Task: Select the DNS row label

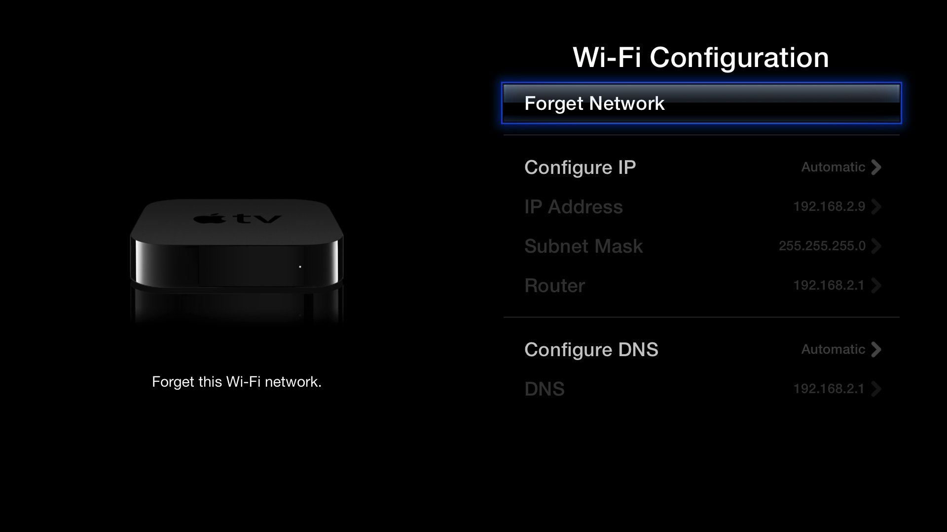Action: tap(545, 389)
